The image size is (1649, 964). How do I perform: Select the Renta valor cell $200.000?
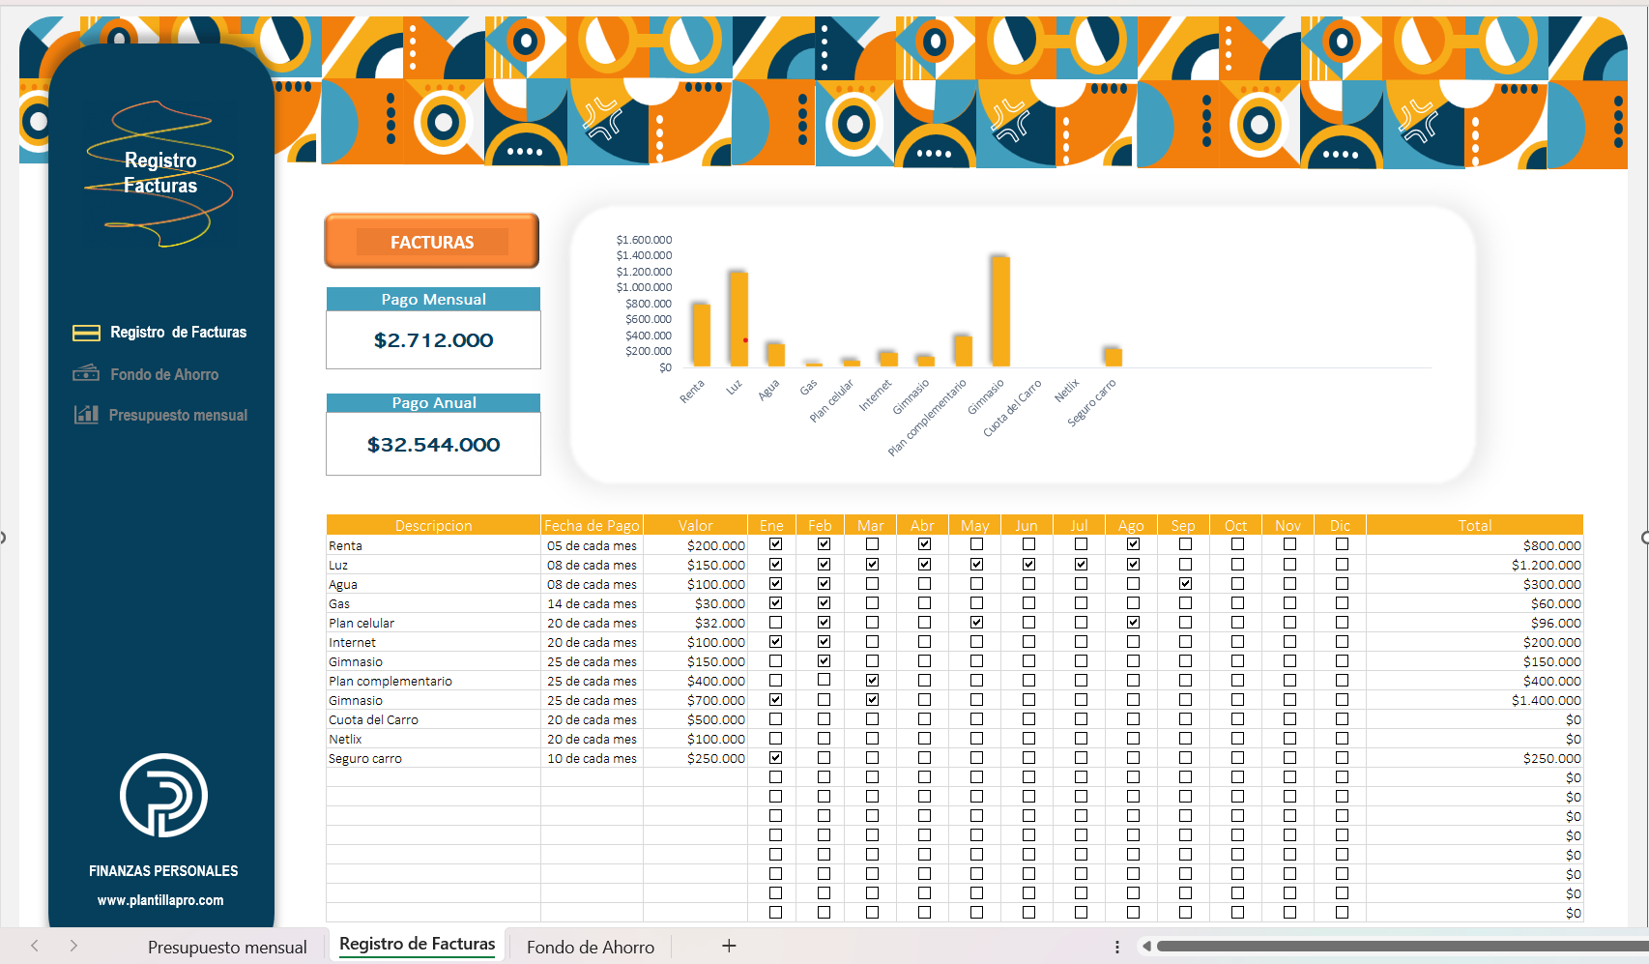[x=695, y=545]
